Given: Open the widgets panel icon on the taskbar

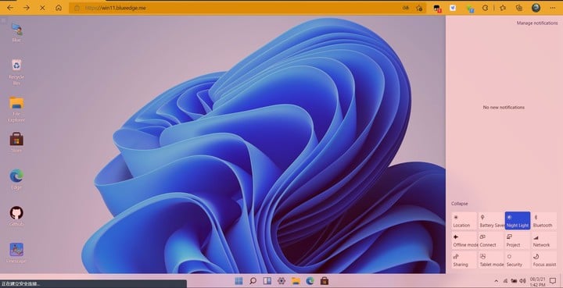Looking at the screenshot, I should [x=267, y=281].
